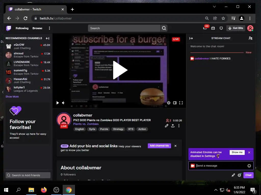Open notifications inbox with 44 badge
This screenshot has width=261, height=195.
coord(205,28)
